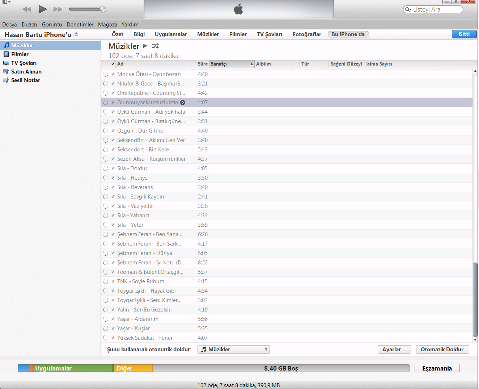Open Ayarlar... autofill settings

coord(394,349)
